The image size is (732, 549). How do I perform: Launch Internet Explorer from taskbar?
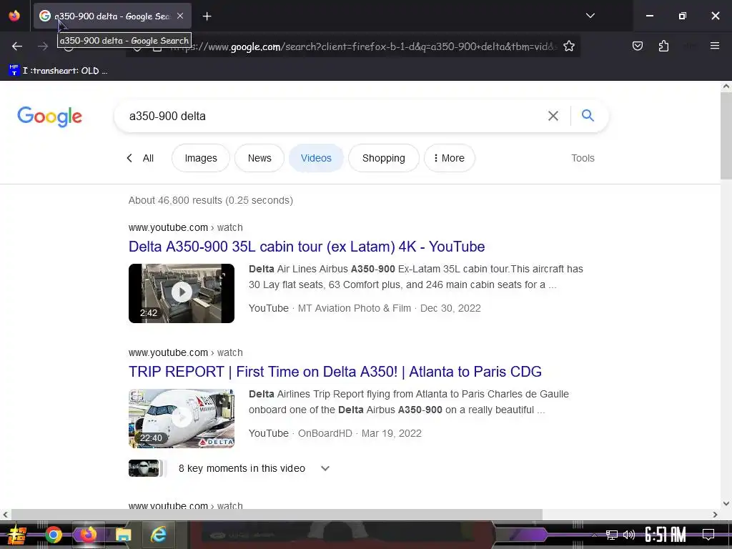[x=159, y=535]
